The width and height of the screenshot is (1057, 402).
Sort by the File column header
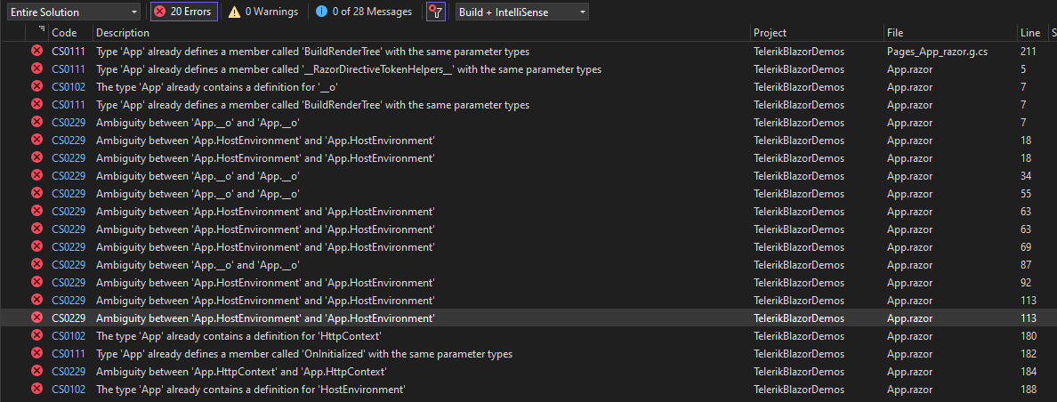[895, 33]
